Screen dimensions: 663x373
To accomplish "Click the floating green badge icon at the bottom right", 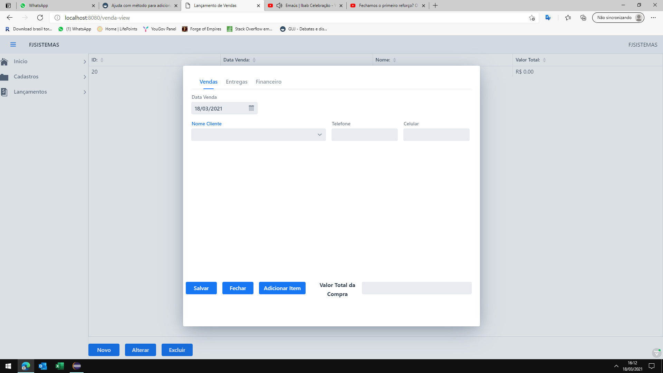I will click(656, 353).
